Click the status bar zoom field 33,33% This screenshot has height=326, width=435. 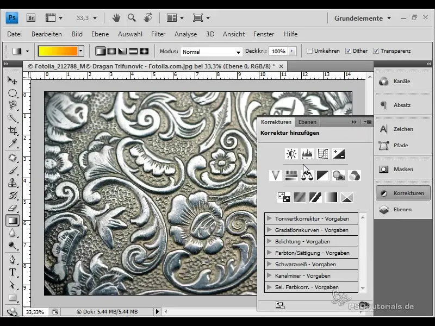pos(35,312)
